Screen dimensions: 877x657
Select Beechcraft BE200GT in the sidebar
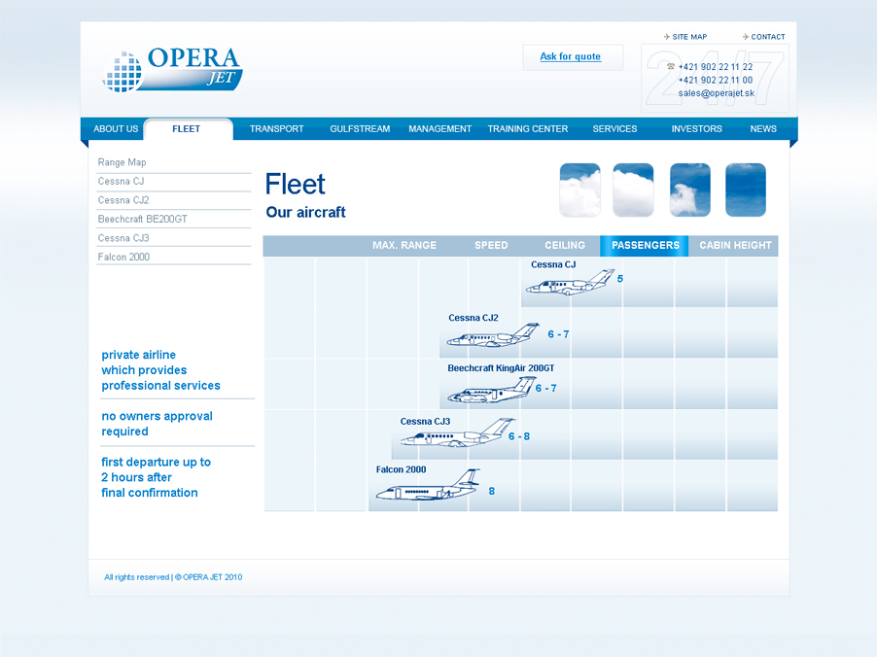143,220
